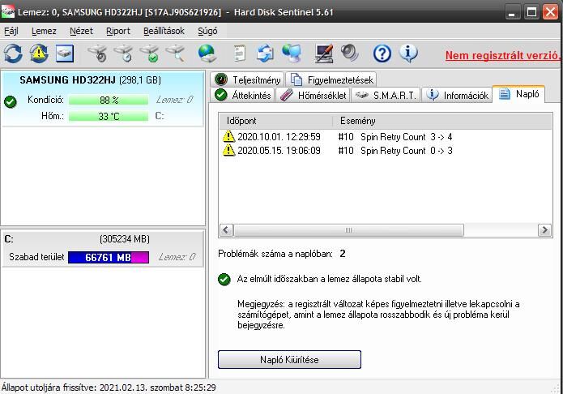Click the disk with gear test icon
563x394 pixels.
tap(98, 54)
